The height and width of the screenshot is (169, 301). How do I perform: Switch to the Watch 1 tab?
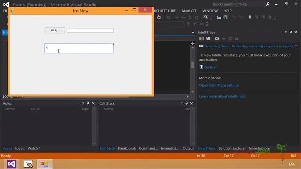point(34,148)
